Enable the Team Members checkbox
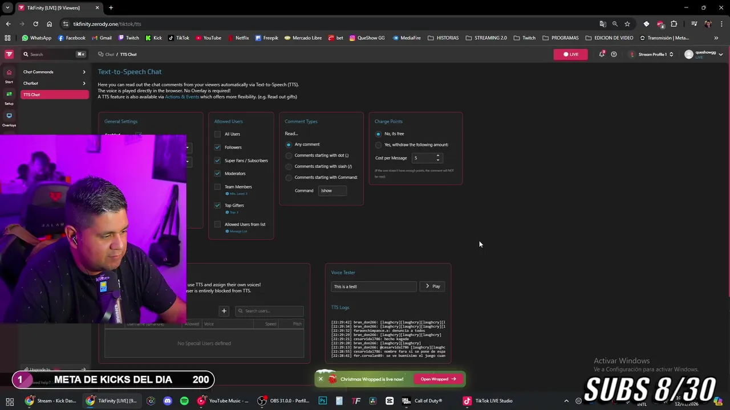730x410 pixels. pos(217,187)
